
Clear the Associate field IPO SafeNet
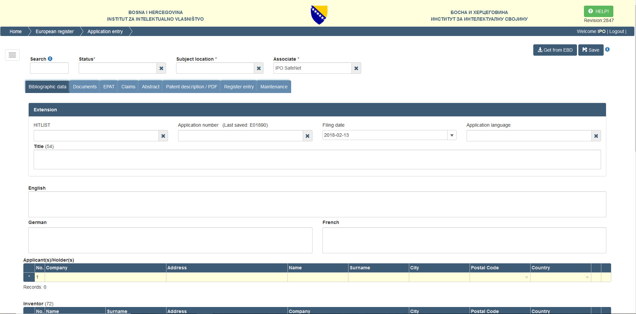356,68
